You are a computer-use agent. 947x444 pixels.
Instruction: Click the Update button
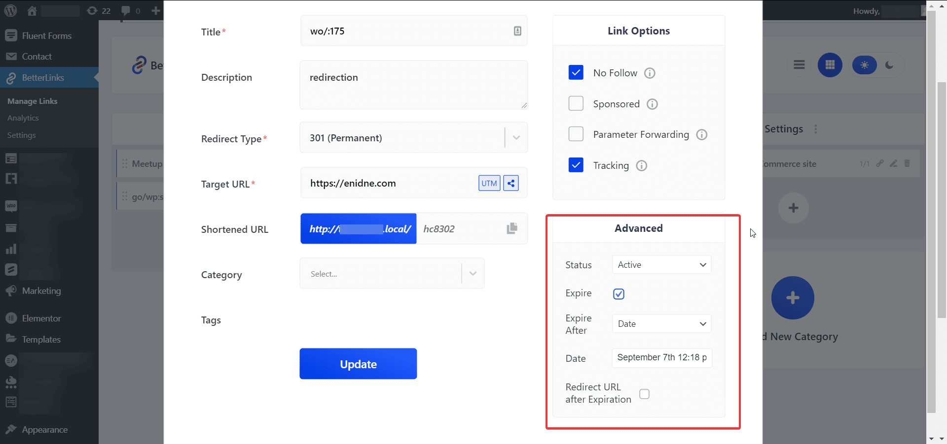coord(358,364)
